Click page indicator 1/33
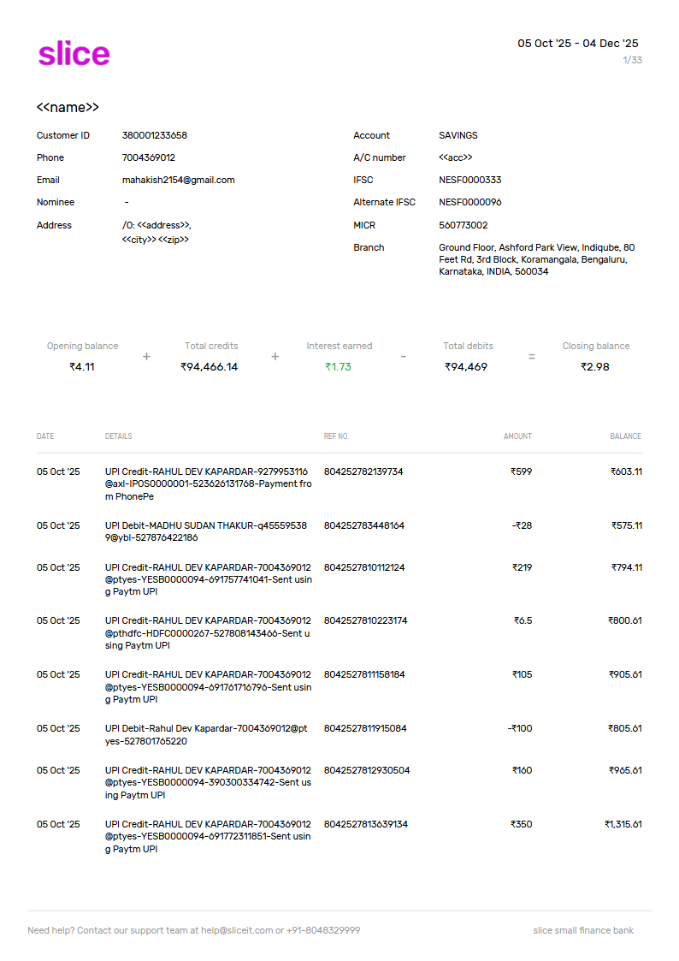This screenshot has height=961, width=679. pos(632,60)
